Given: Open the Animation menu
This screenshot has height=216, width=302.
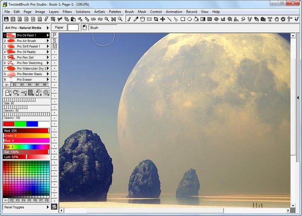Looking at the screenshot, I should pos(174,12).
